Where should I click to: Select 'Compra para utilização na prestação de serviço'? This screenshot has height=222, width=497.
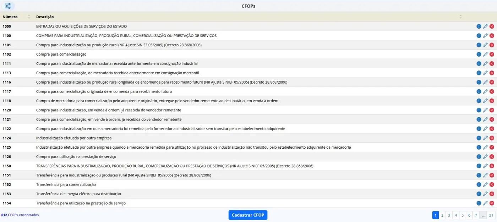[x=76, y=156]
